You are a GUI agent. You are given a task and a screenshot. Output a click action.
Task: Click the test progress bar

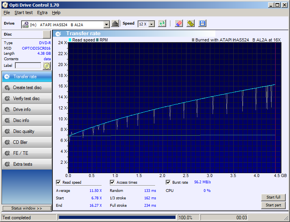click(117, 217)
